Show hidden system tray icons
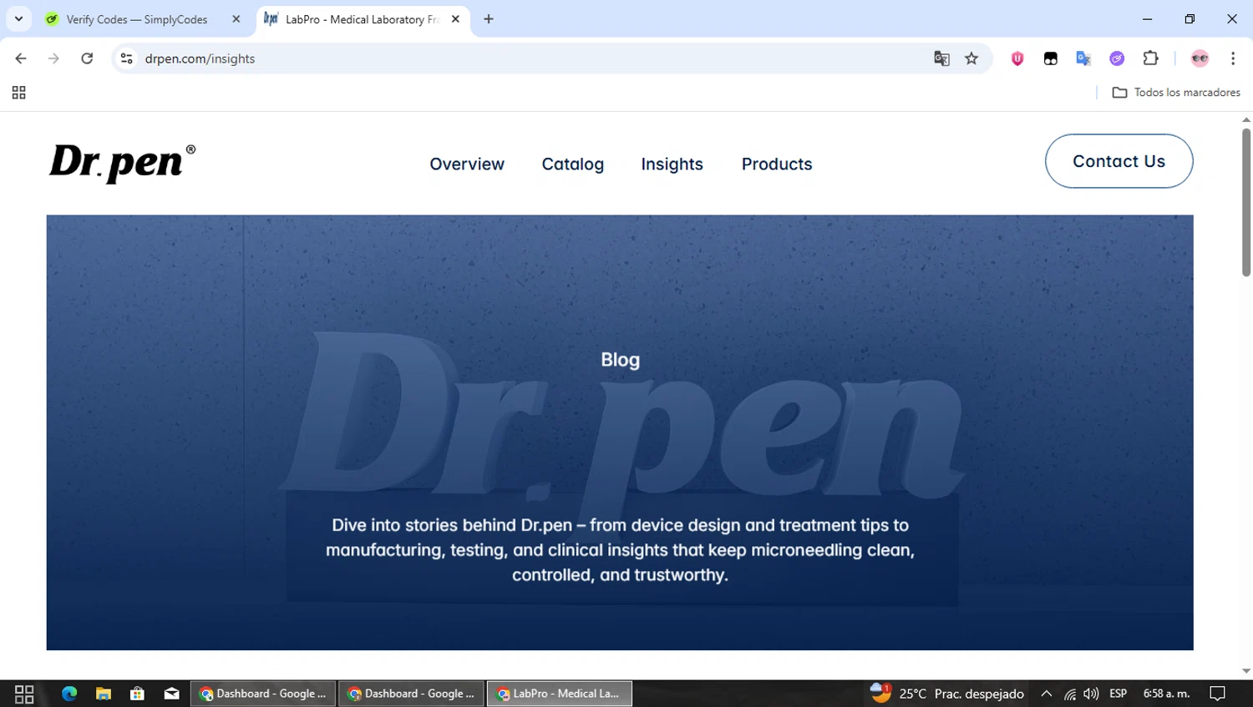1253x707 pixels. tap(1047, 694)
